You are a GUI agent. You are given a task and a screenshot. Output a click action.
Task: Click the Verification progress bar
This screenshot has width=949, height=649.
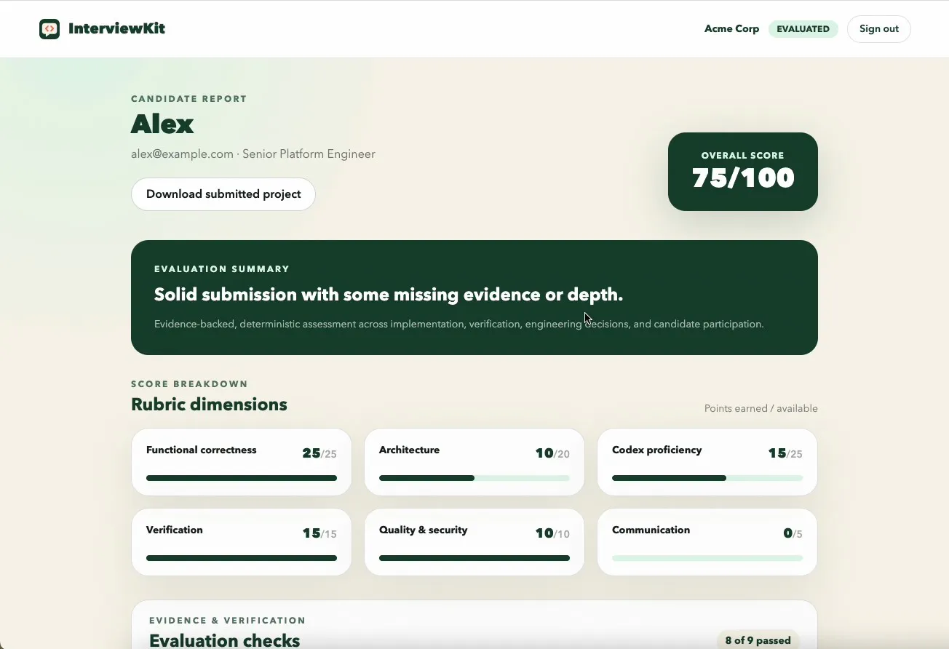pos(242,558)
